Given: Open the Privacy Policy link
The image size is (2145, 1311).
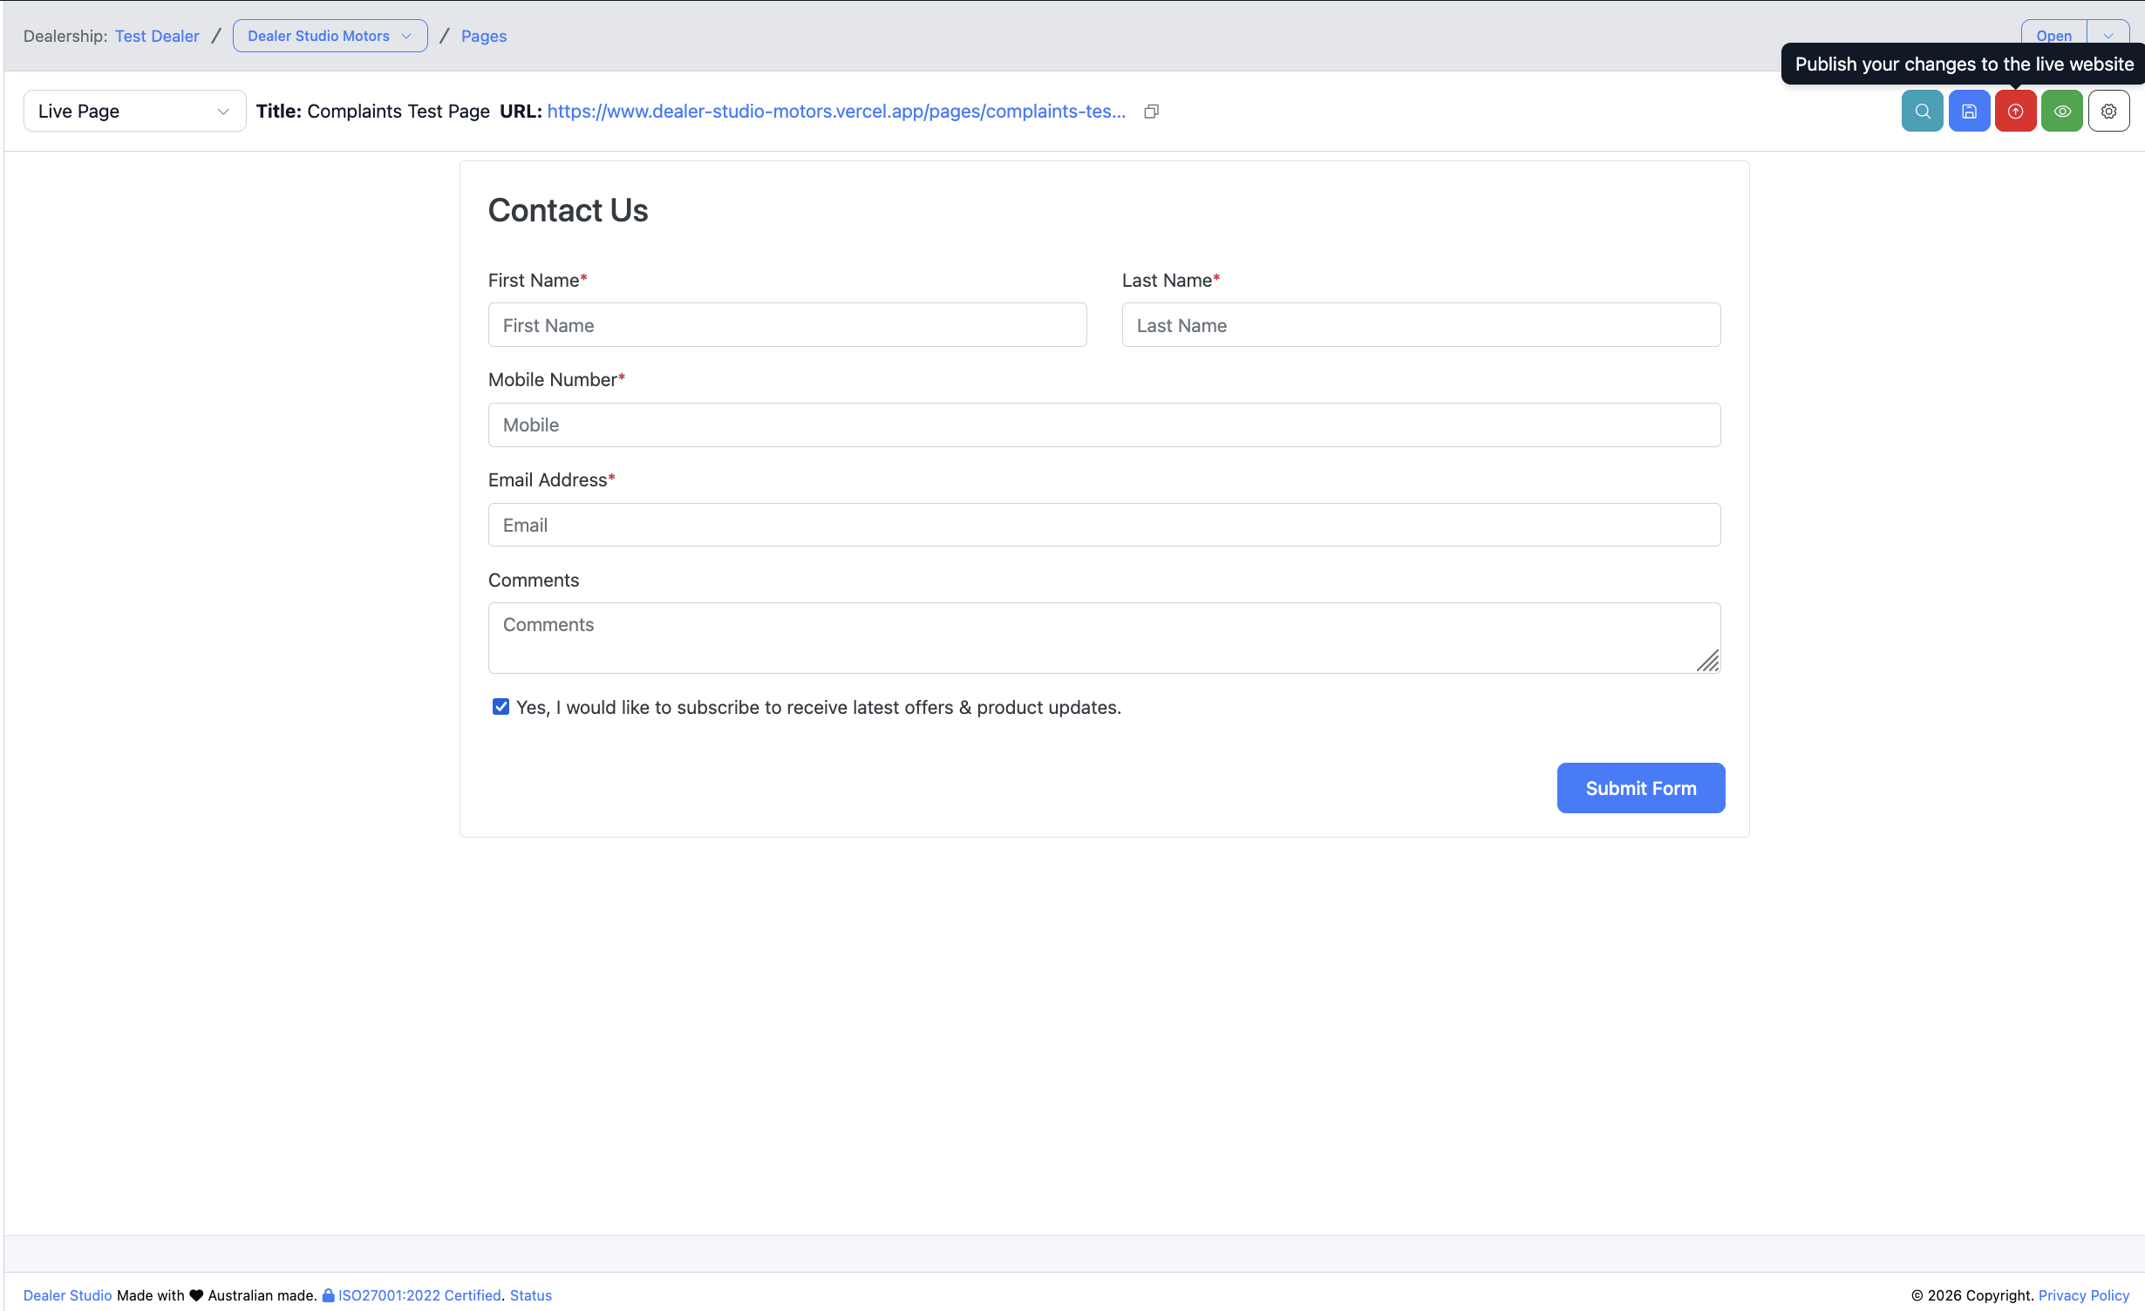Looking at the screenshot, I should (2083, 1295).
